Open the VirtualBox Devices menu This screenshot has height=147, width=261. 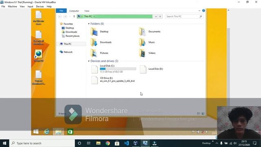point(40,7)
